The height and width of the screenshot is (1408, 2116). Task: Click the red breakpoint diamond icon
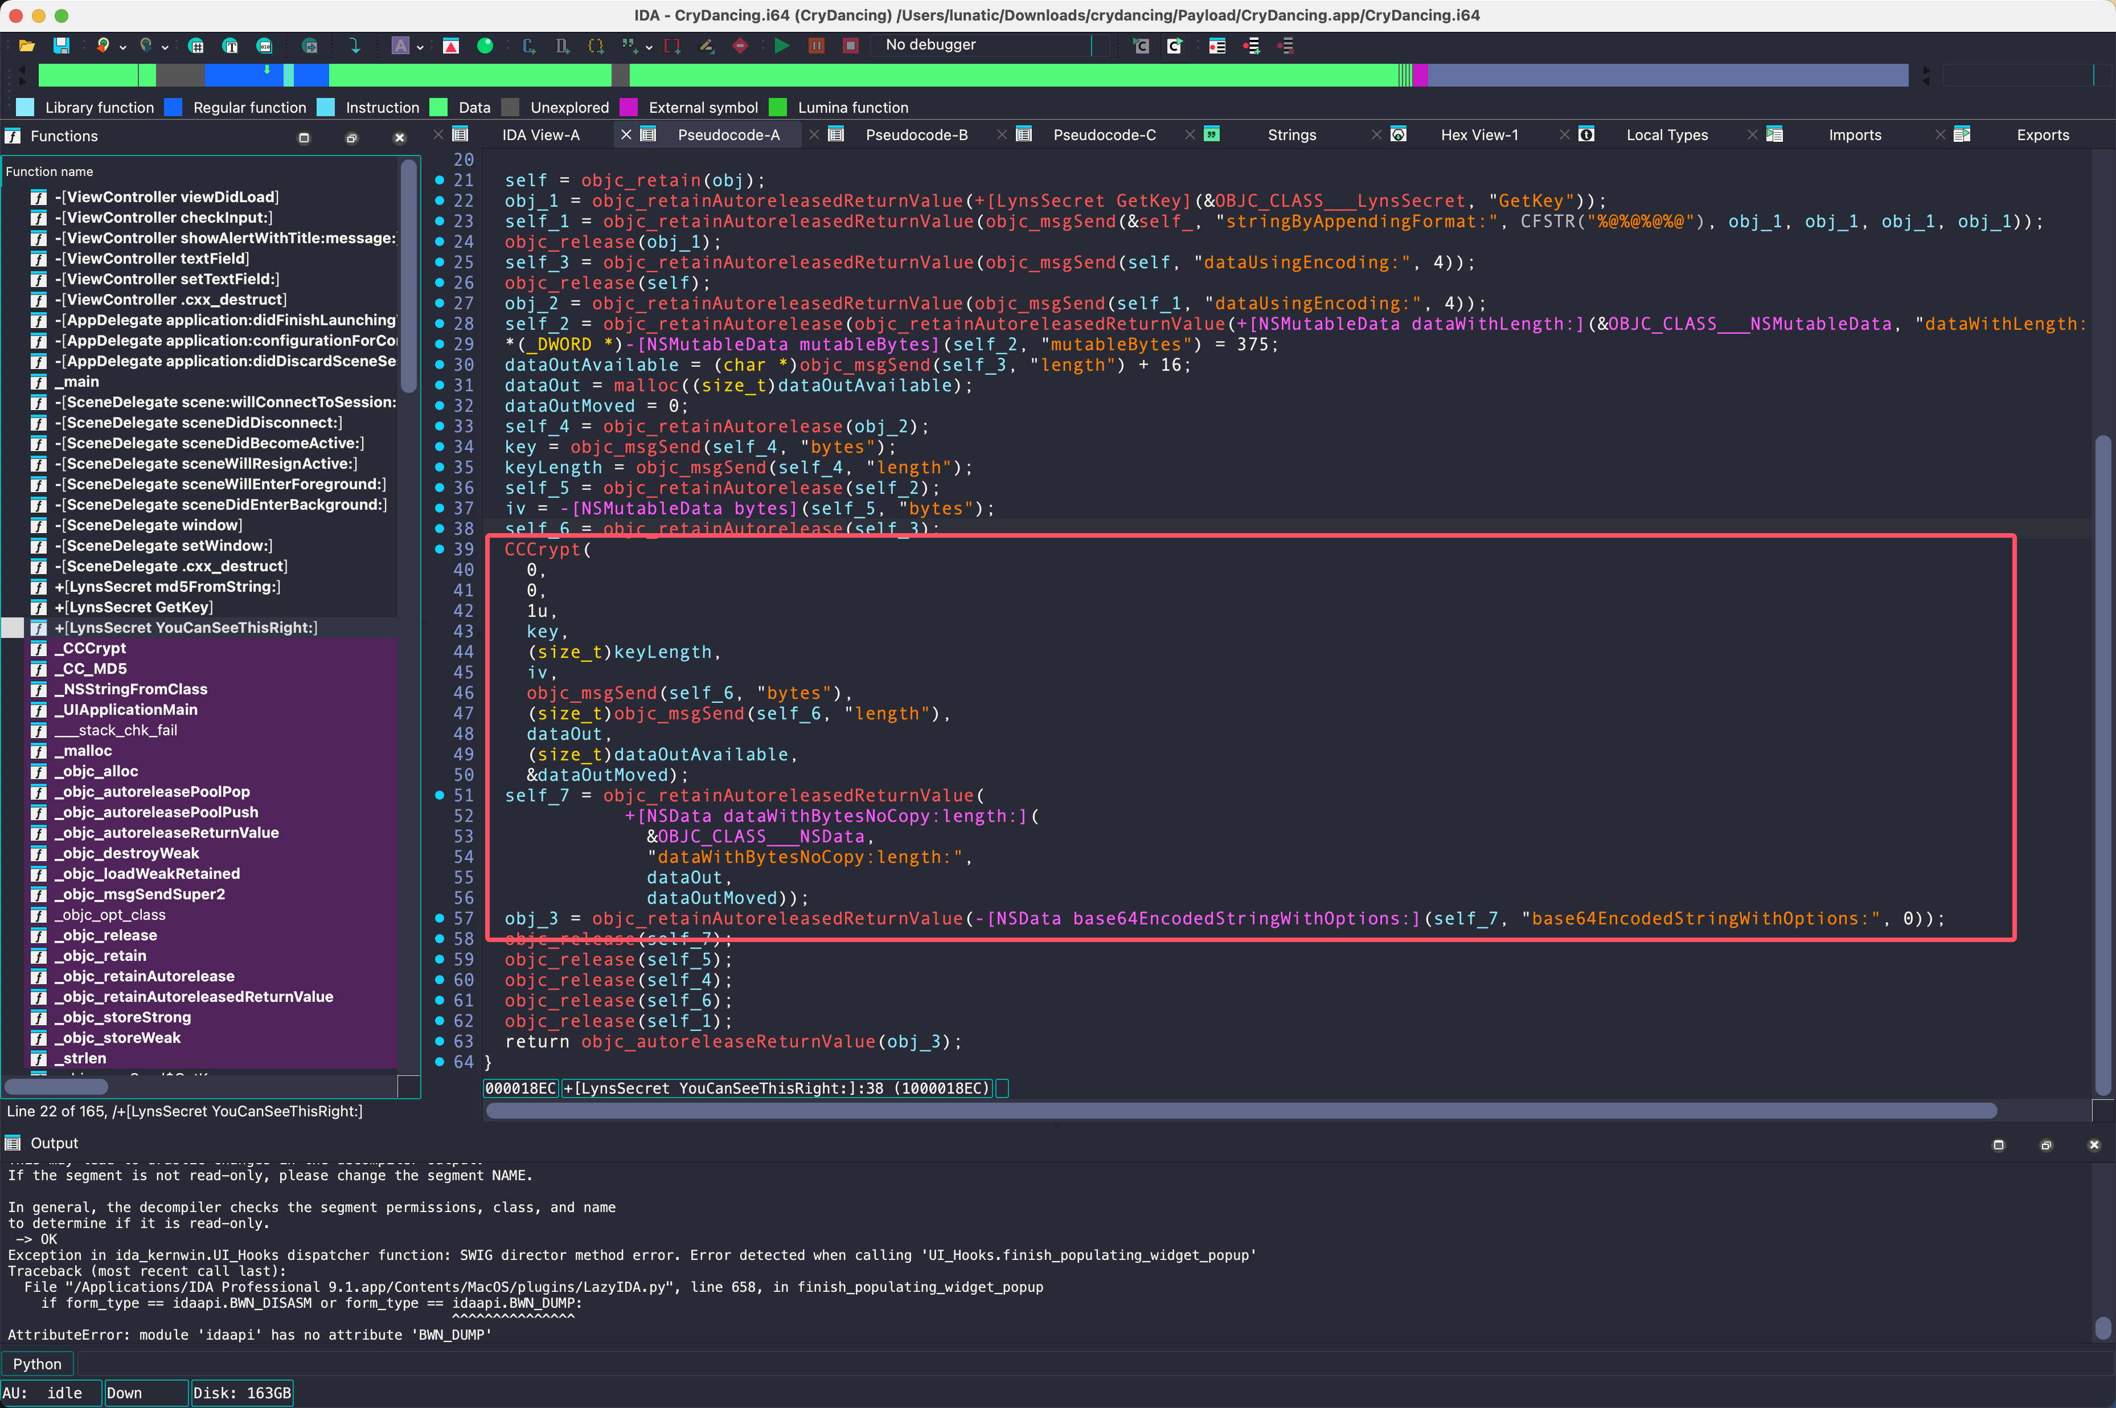[740, 45]
